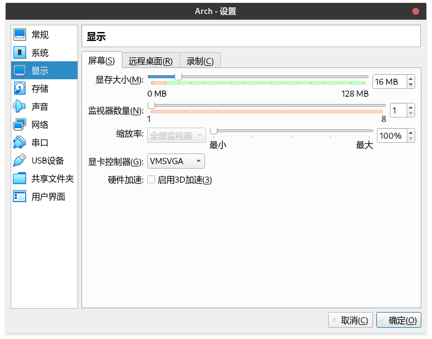Select the 串口 (Serial port) icon
432x339 pixels.
coord(20,142)
